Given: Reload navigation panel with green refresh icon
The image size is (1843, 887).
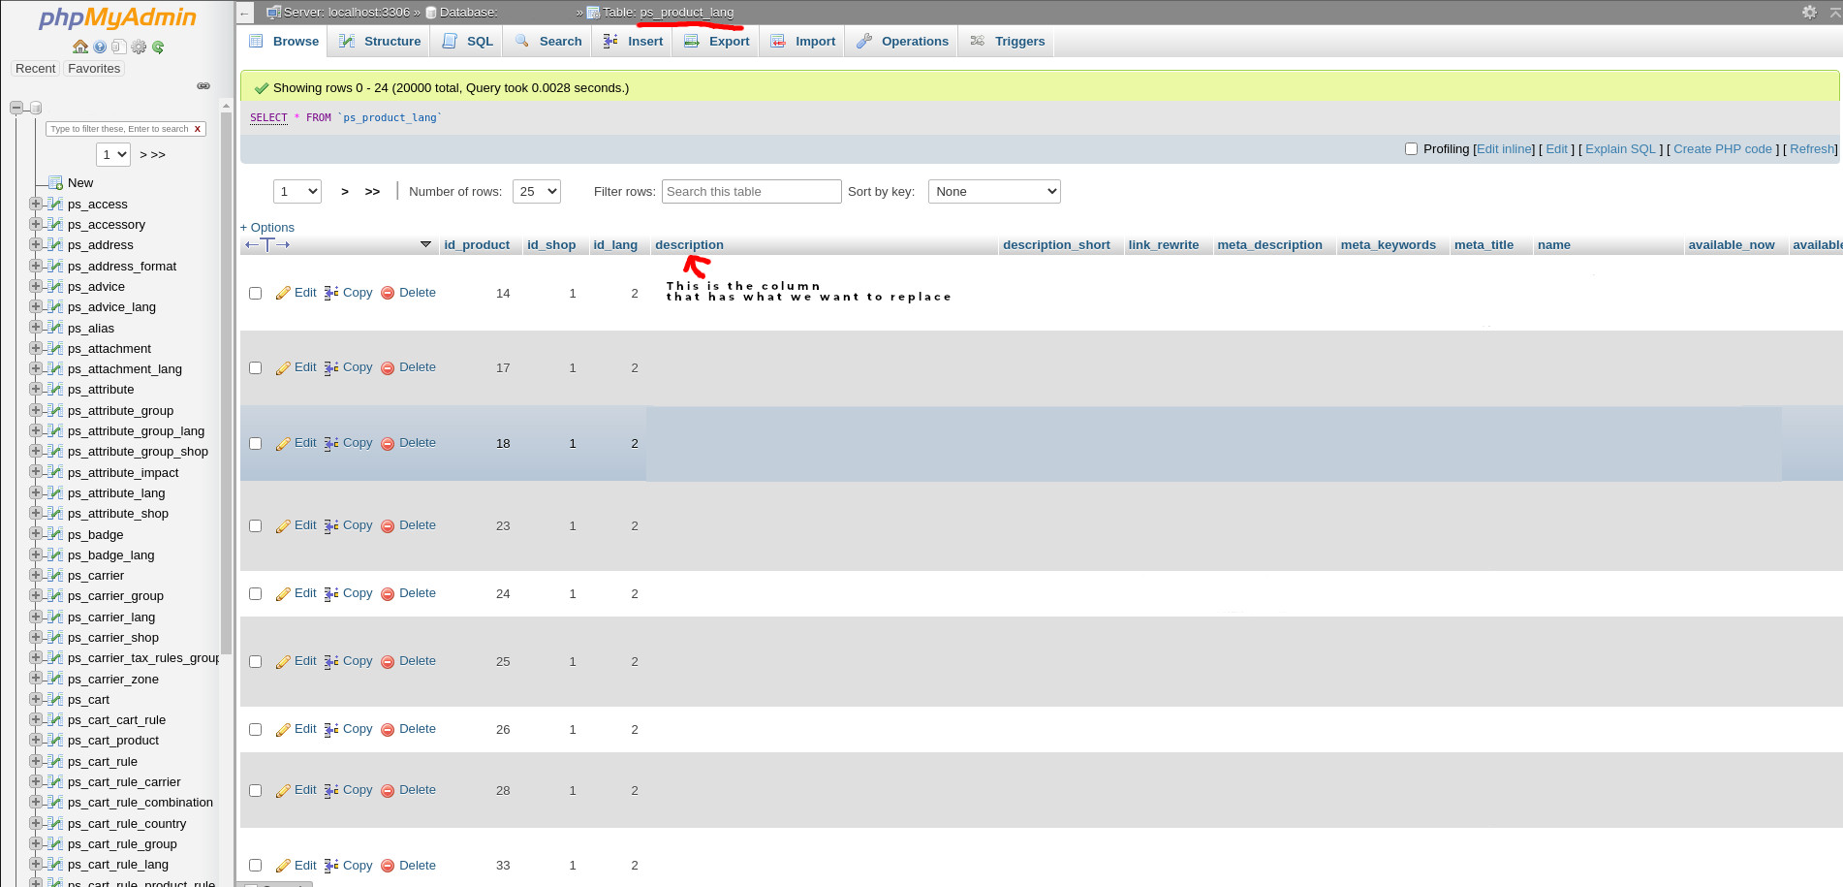Looking at the screenshot, I should point(158,47).
